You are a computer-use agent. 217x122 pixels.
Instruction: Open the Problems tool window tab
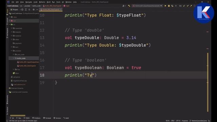[x=36, y=118]
